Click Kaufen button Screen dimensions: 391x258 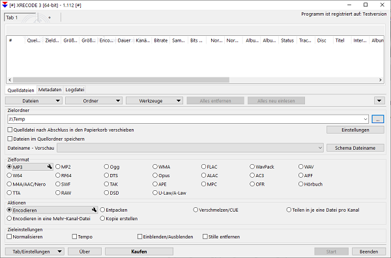(x=139, y=251)
